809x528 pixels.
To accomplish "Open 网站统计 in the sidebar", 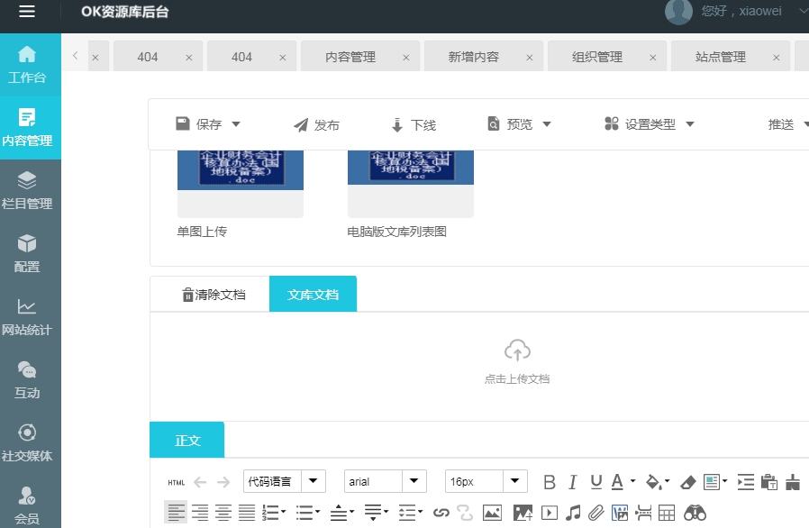I will pyautogui.click(x=27, y=317).
